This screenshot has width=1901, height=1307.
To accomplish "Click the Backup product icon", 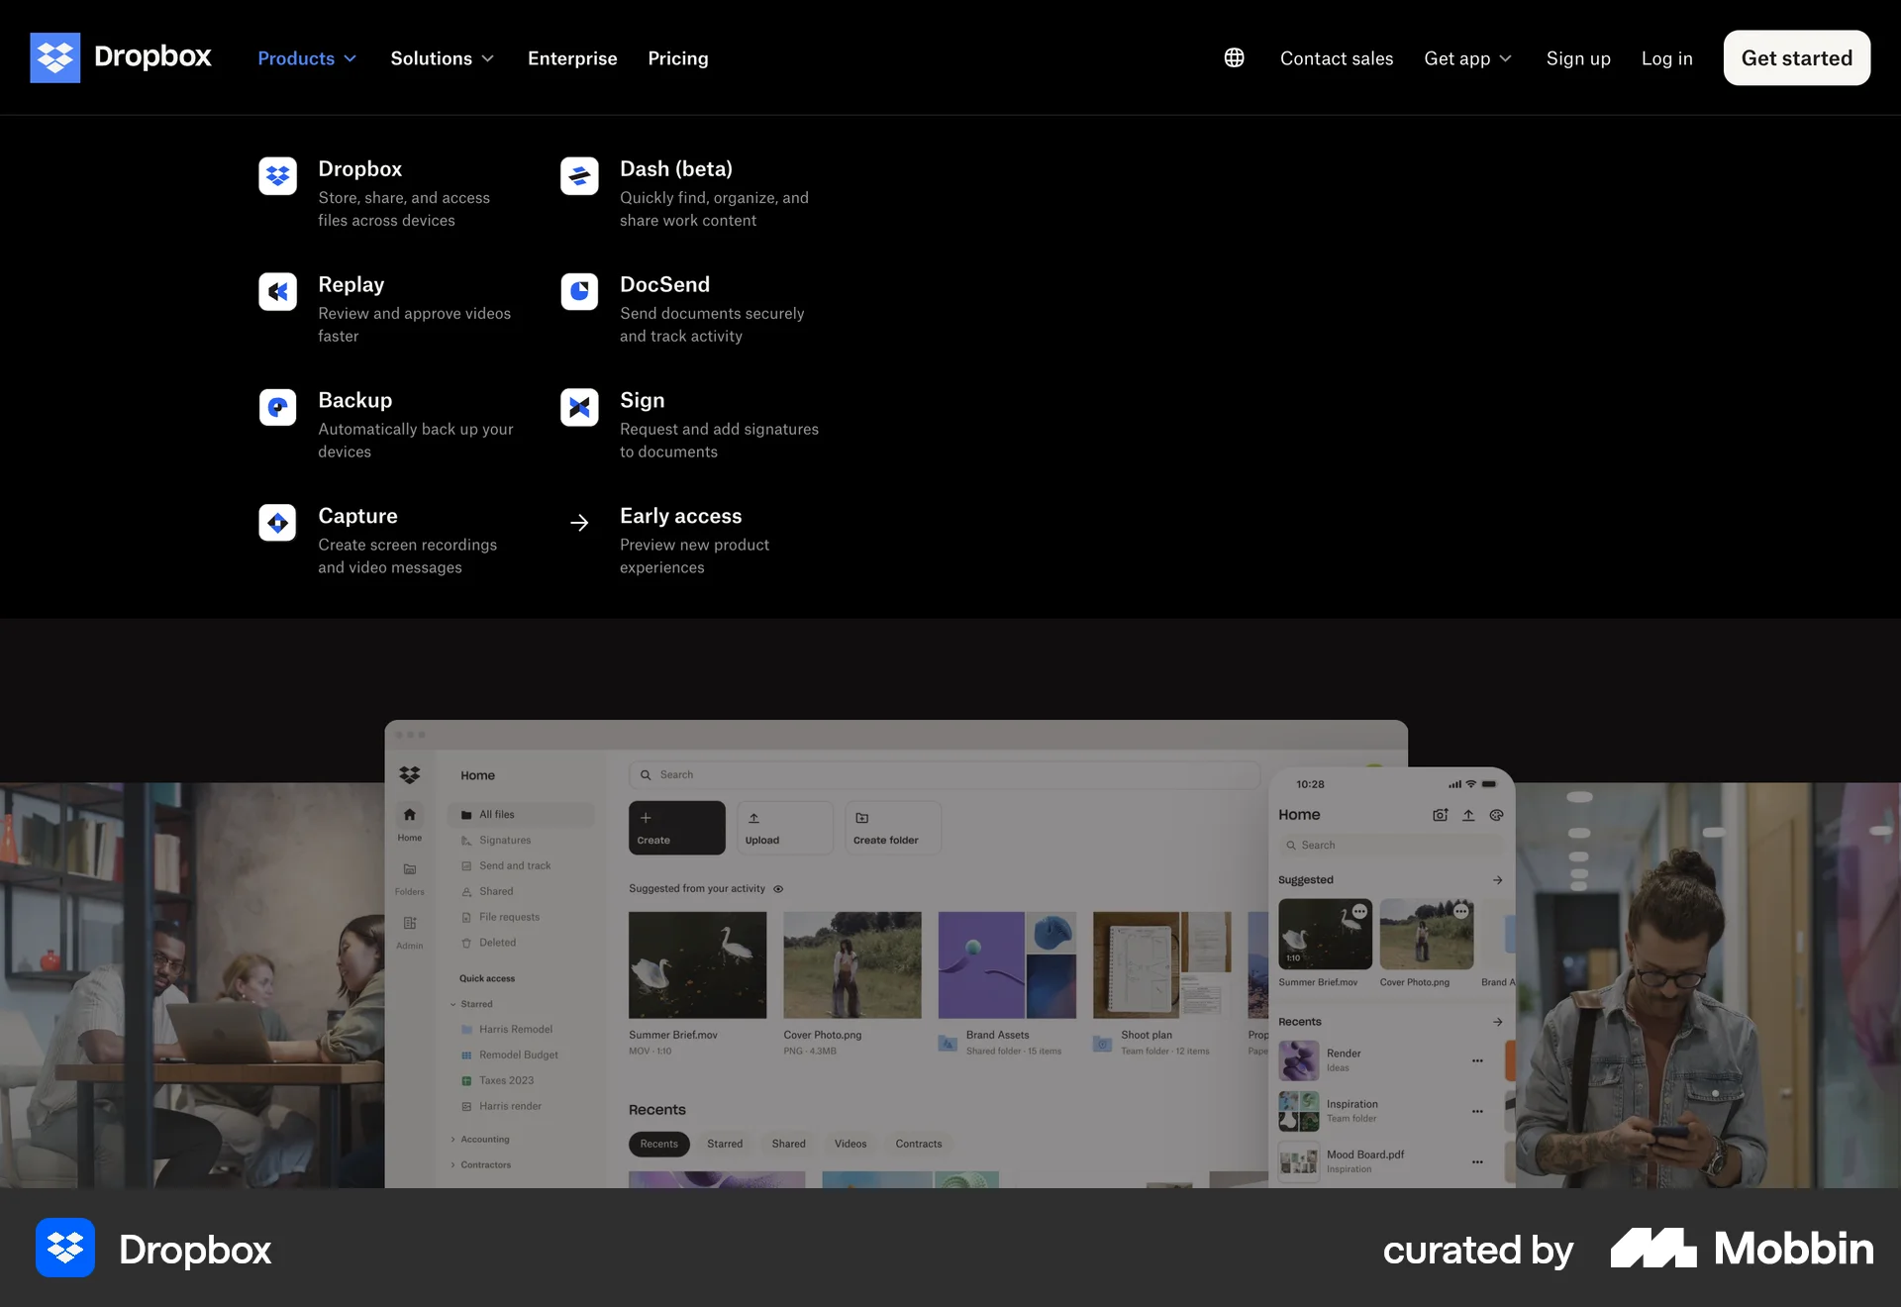I will (x=277, y=407).
